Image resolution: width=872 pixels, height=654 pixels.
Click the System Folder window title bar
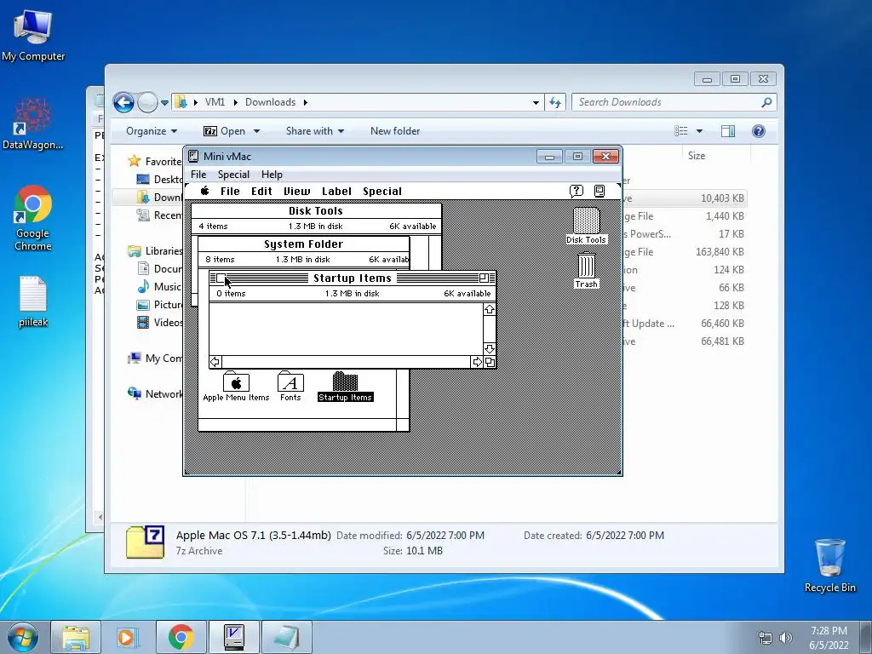coord(304,244)
